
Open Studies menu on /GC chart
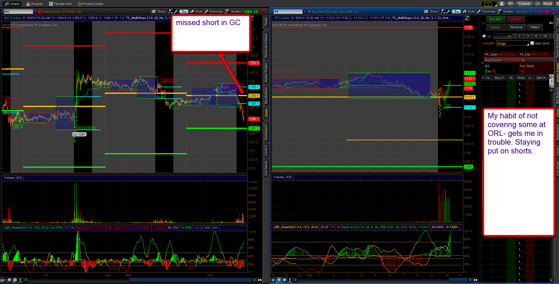[x=233, y=11]
